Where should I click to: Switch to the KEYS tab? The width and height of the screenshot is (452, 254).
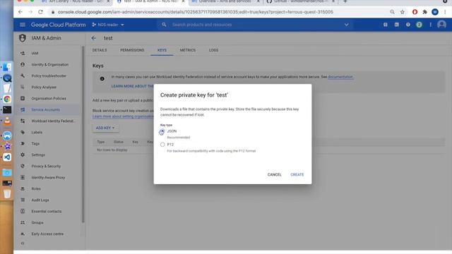pos(162,50)
